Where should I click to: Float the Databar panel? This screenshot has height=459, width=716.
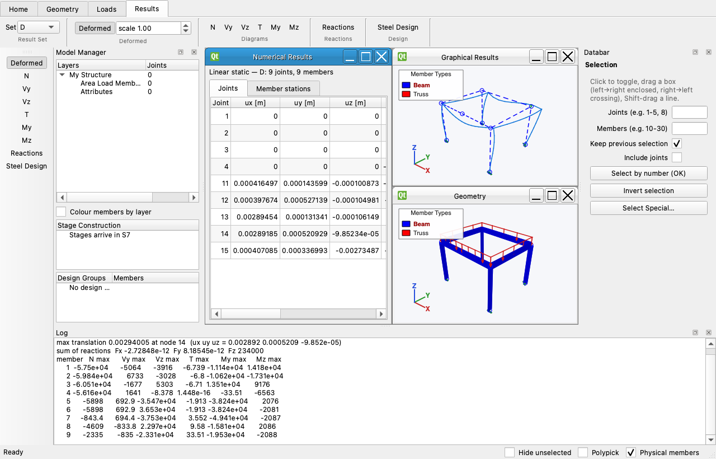[695, 52]
